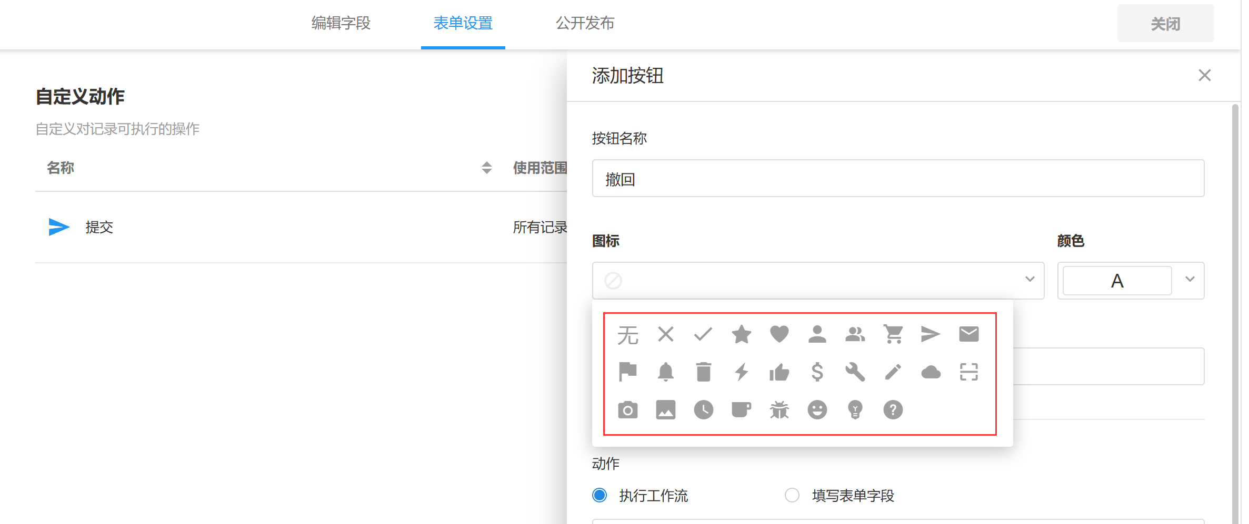The height and width of the screenshot is (524, 1249).
Task: Choose the heart icon in picker
Action: coord(779,334)
